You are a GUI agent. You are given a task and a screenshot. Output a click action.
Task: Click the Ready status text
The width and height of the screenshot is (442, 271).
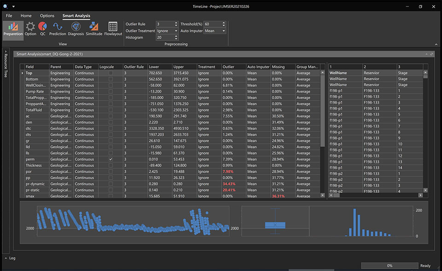425,265
